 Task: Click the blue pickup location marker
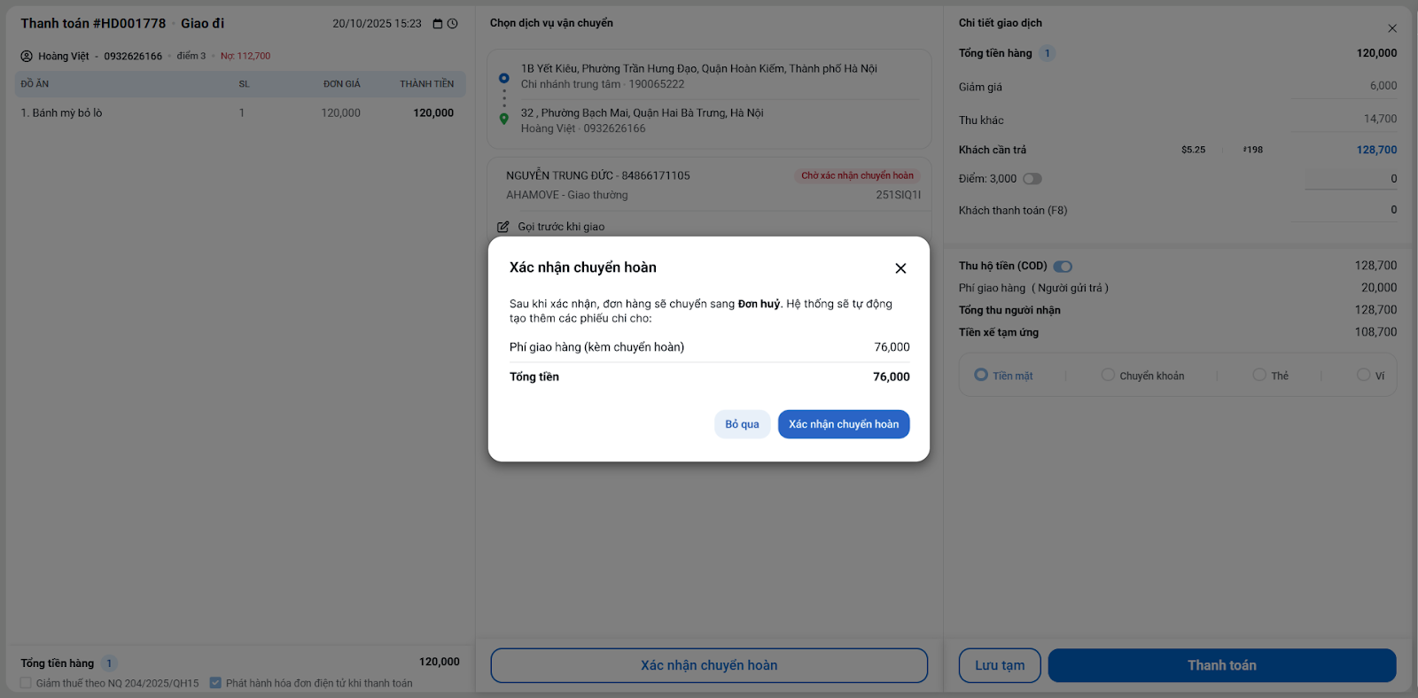coord(504,78)
